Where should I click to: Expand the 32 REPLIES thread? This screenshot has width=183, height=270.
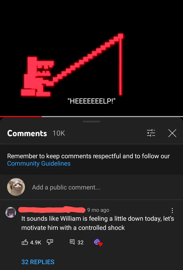38,262
